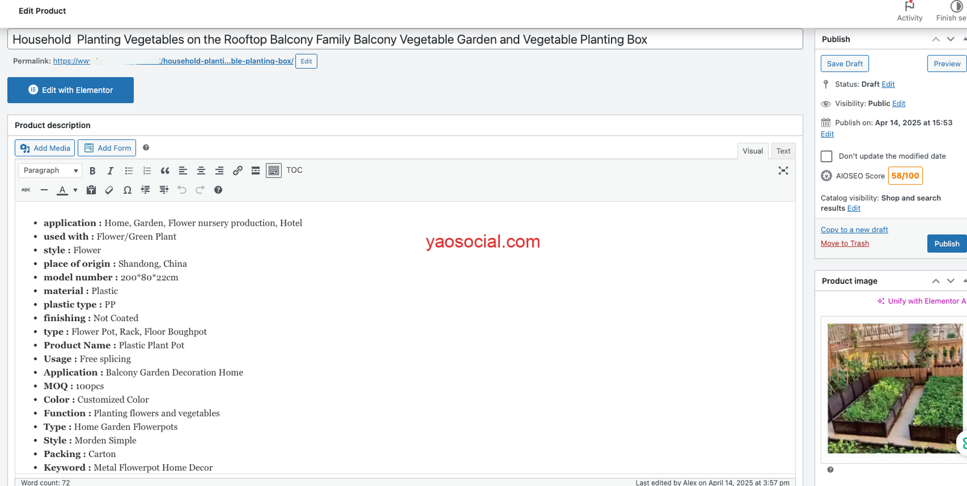Enable Don't update the modified date
The width and height of the screenshot is (967, 486).
[827, 156]
